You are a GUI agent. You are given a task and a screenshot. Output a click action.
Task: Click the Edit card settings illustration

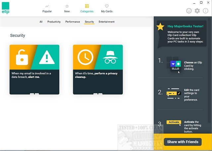(x=174, y=94)
